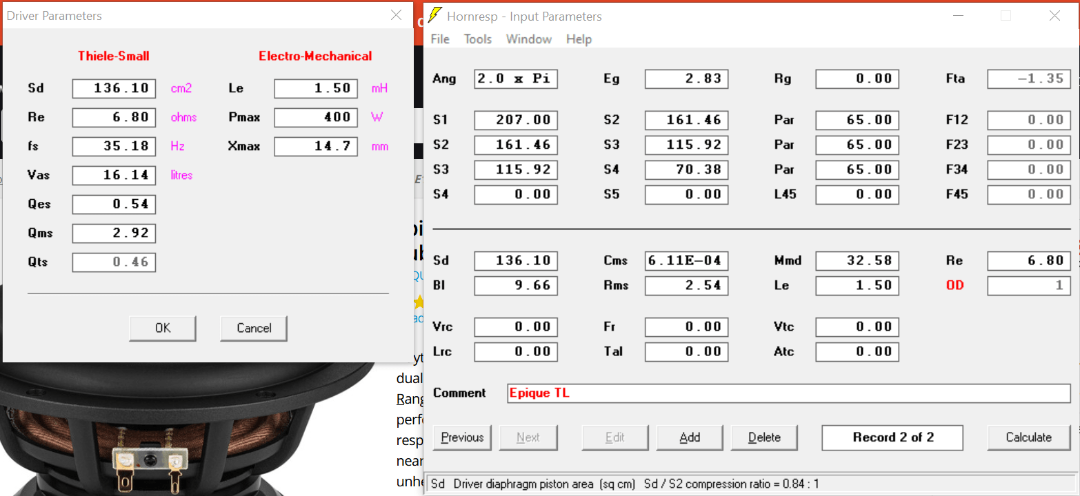Click the Record 2 of 2 indicator
Image resolution: width=1080 pixels, height=496 pixels.
pyautogui.click(x=893, y=437)
